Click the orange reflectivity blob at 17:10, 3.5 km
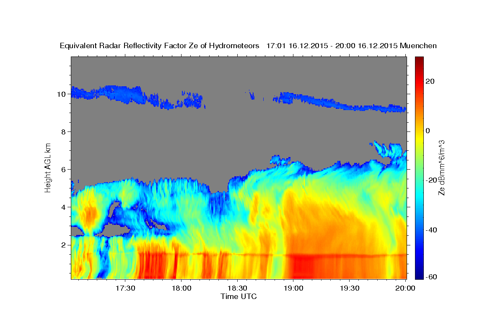The height and width of the screenshot is (335, 503). tap(89, 215)
